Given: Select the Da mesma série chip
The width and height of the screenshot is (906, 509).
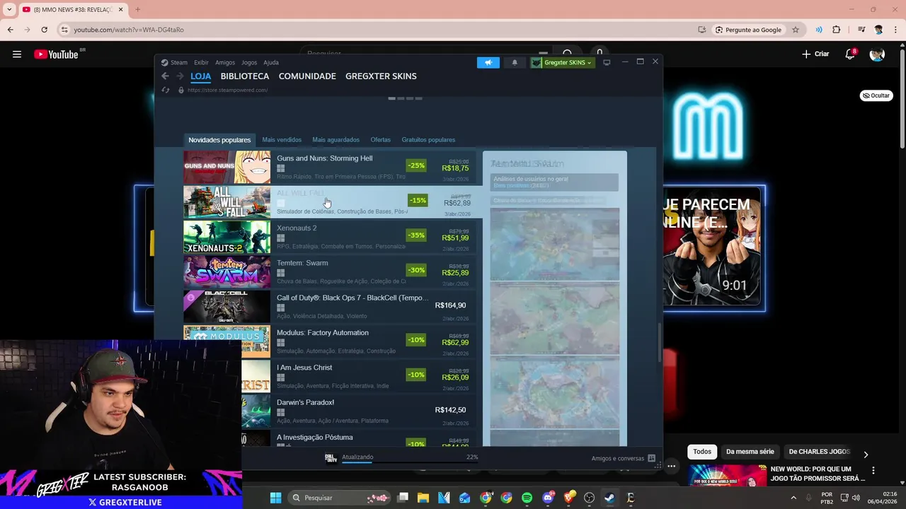Looking at the screenshot, I should pyautogui.click(x=750, y=452).
